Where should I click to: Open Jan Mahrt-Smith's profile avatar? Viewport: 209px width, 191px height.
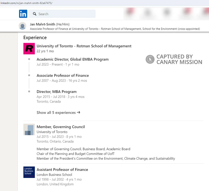point(22,26)
